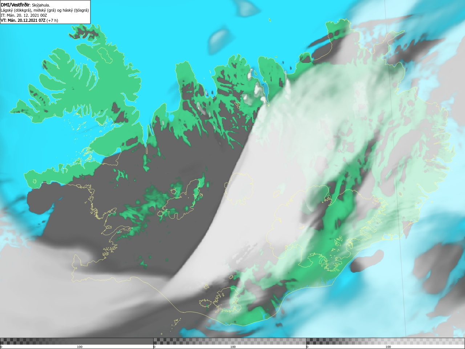Click the 'DMI/Vestfirðir: Skýjahula.' title text

tap(25, 5)
